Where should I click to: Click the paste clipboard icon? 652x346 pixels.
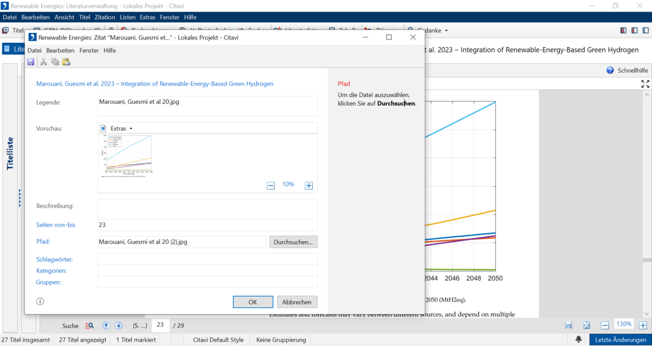point(66,62)
